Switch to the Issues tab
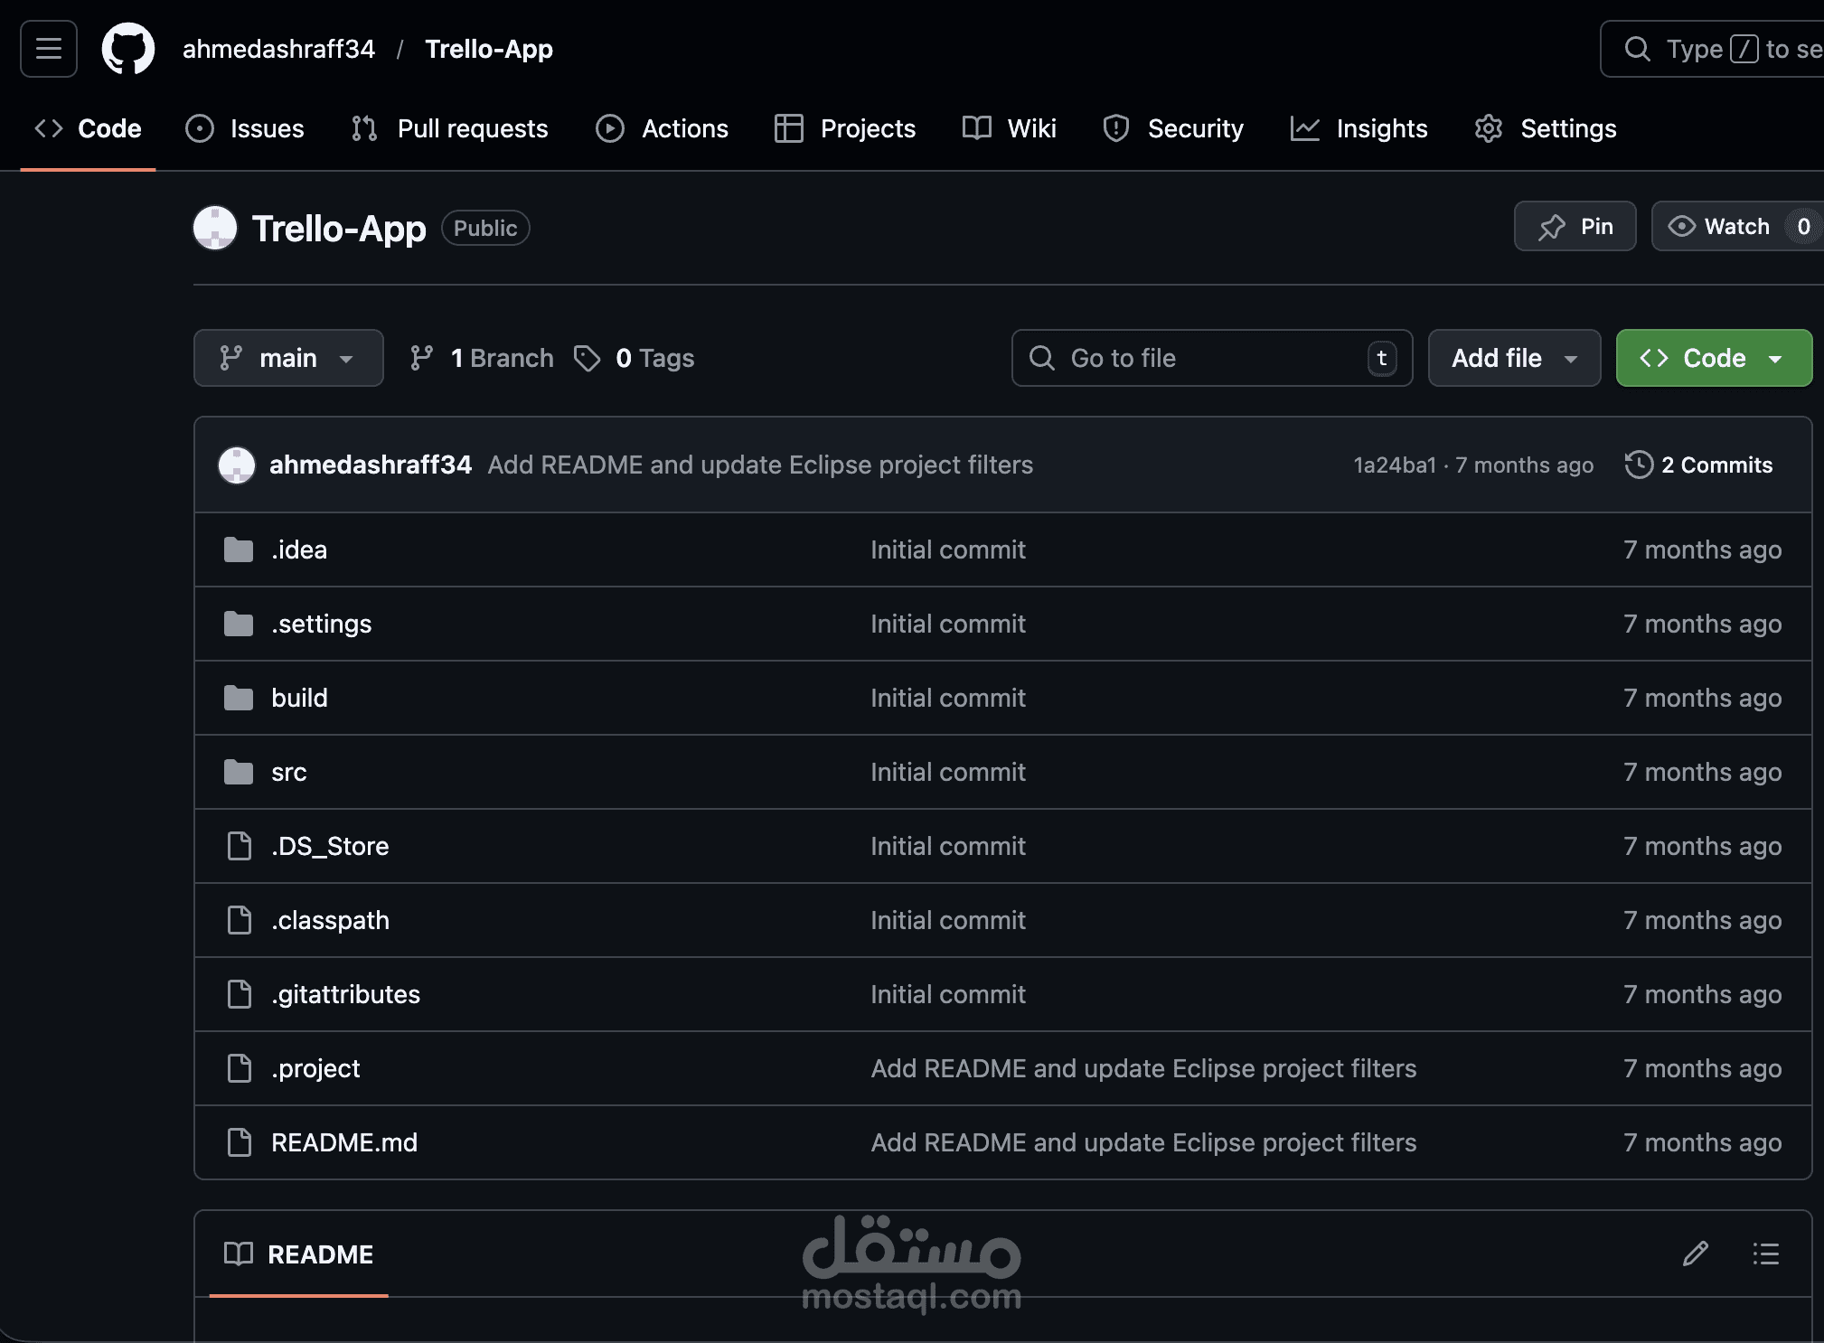This screenshot has height=1343, width=1824. pos(245,128)
